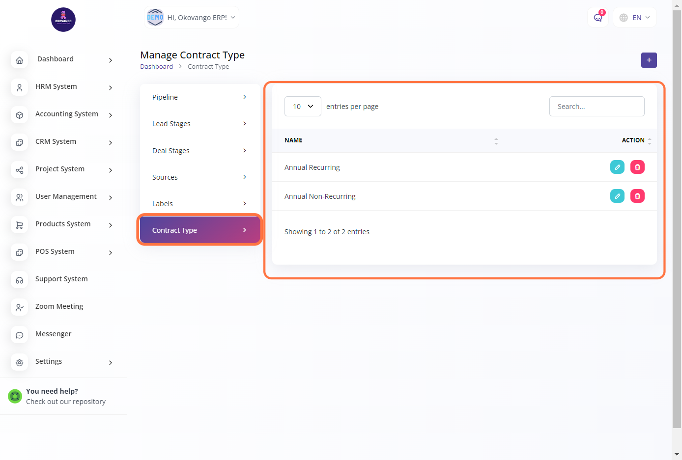The image size is (682, 460).
Task: Click the Messenger icon in sidebar
Action: click(20, 335)
